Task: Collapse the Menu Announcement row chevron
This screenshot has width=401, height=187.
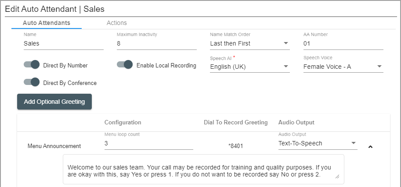Action: click(370, 147)
